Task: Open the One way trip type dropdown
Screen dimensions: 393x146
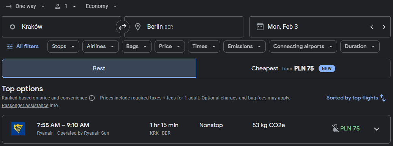Action: [25, 6]
